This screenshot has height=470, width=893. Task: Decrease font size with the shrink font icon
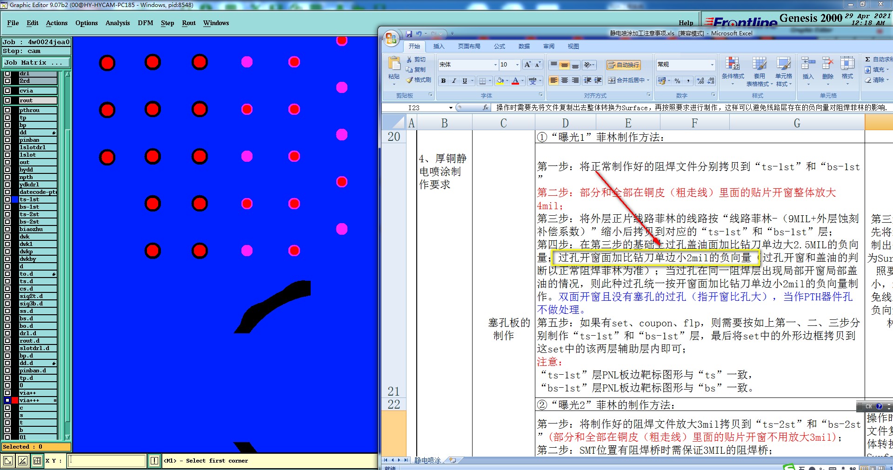(x=538, y=65)
